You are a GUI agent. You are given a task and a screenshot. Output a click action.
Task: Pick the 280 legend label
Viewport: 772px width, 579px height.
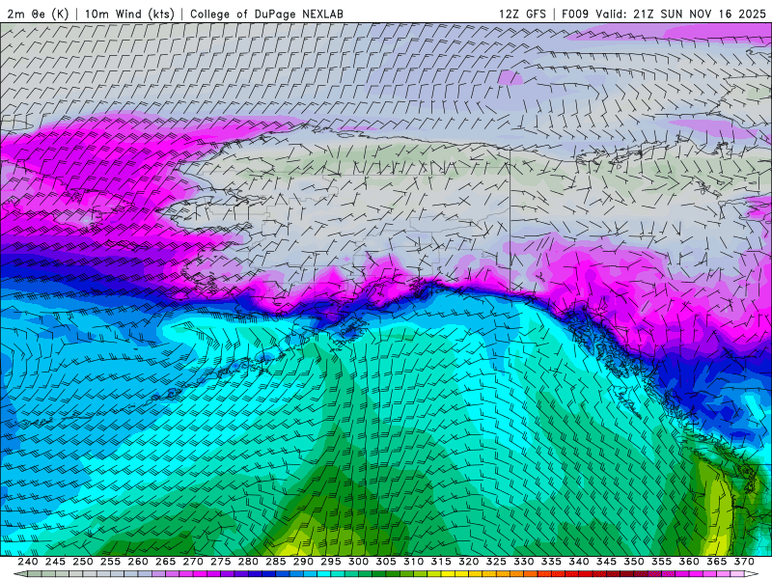point(248,562)
